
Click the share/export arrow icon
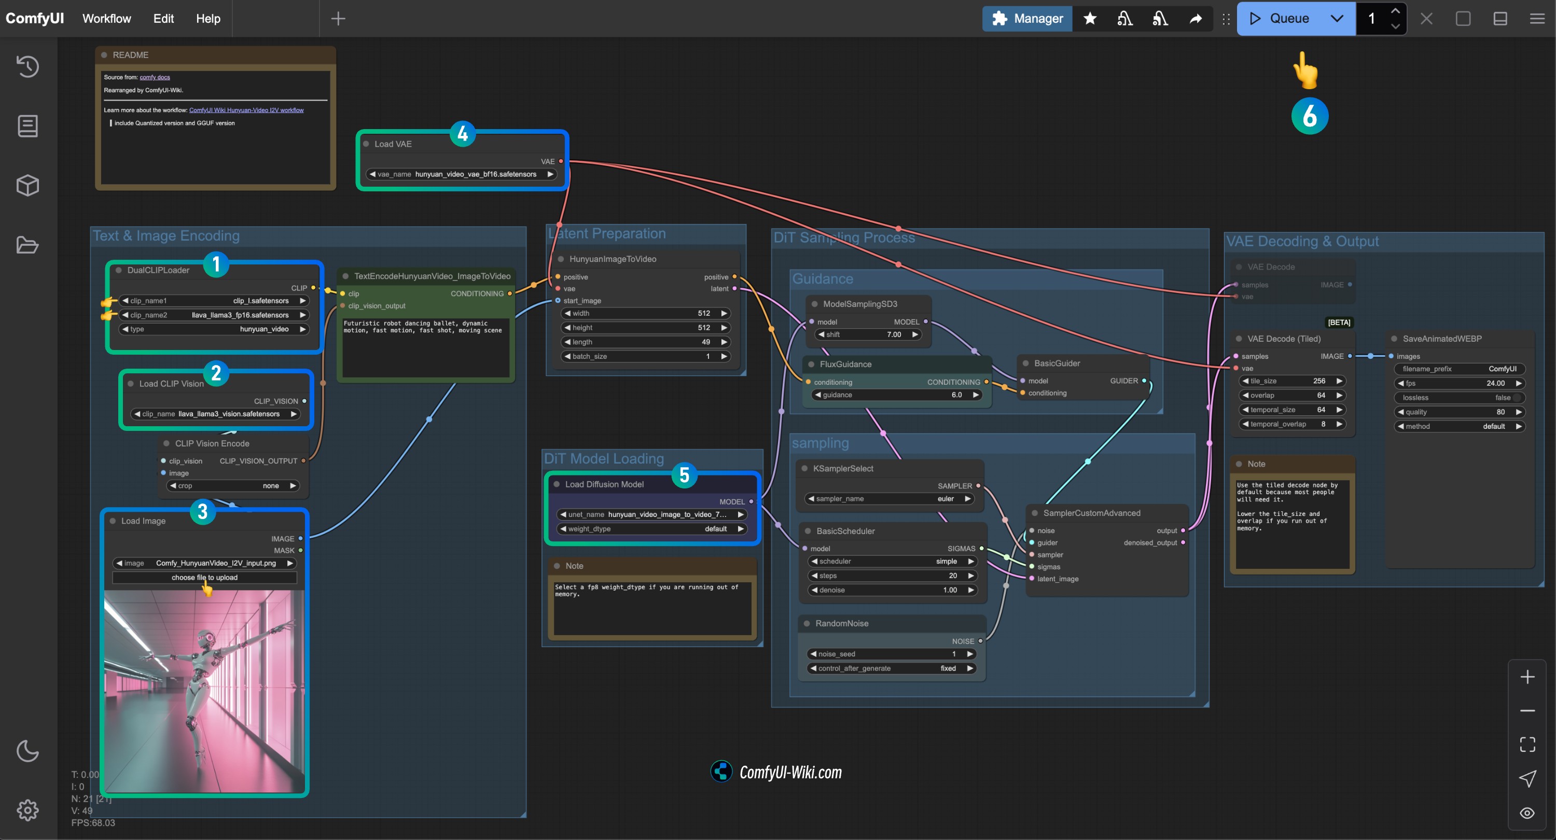1194,18
